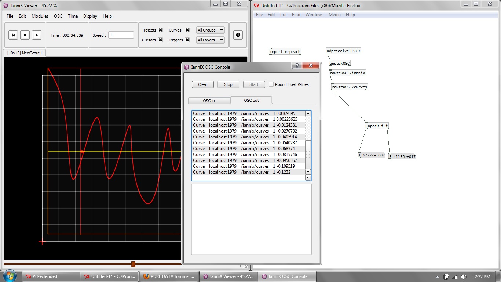Select log row with value 0.0169895

point(249,113)
